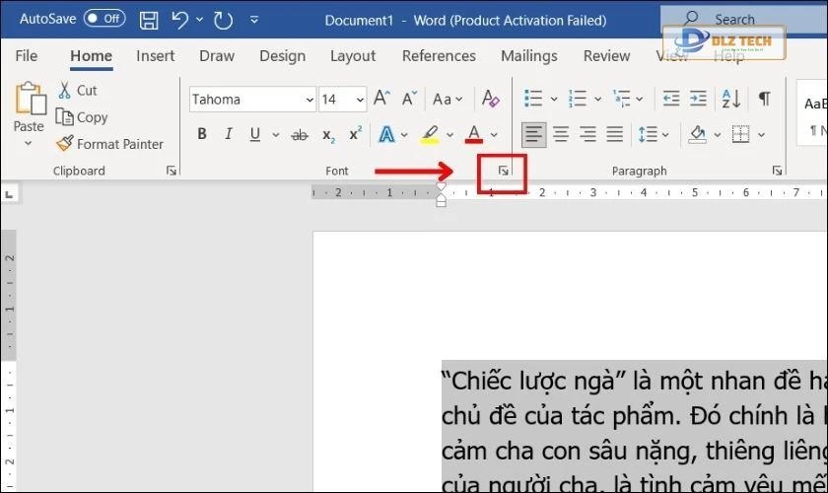Open the Font dialog box launcher

503,172
